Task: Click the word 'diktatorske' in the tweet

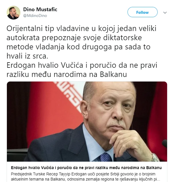Action: pos(122,38)
